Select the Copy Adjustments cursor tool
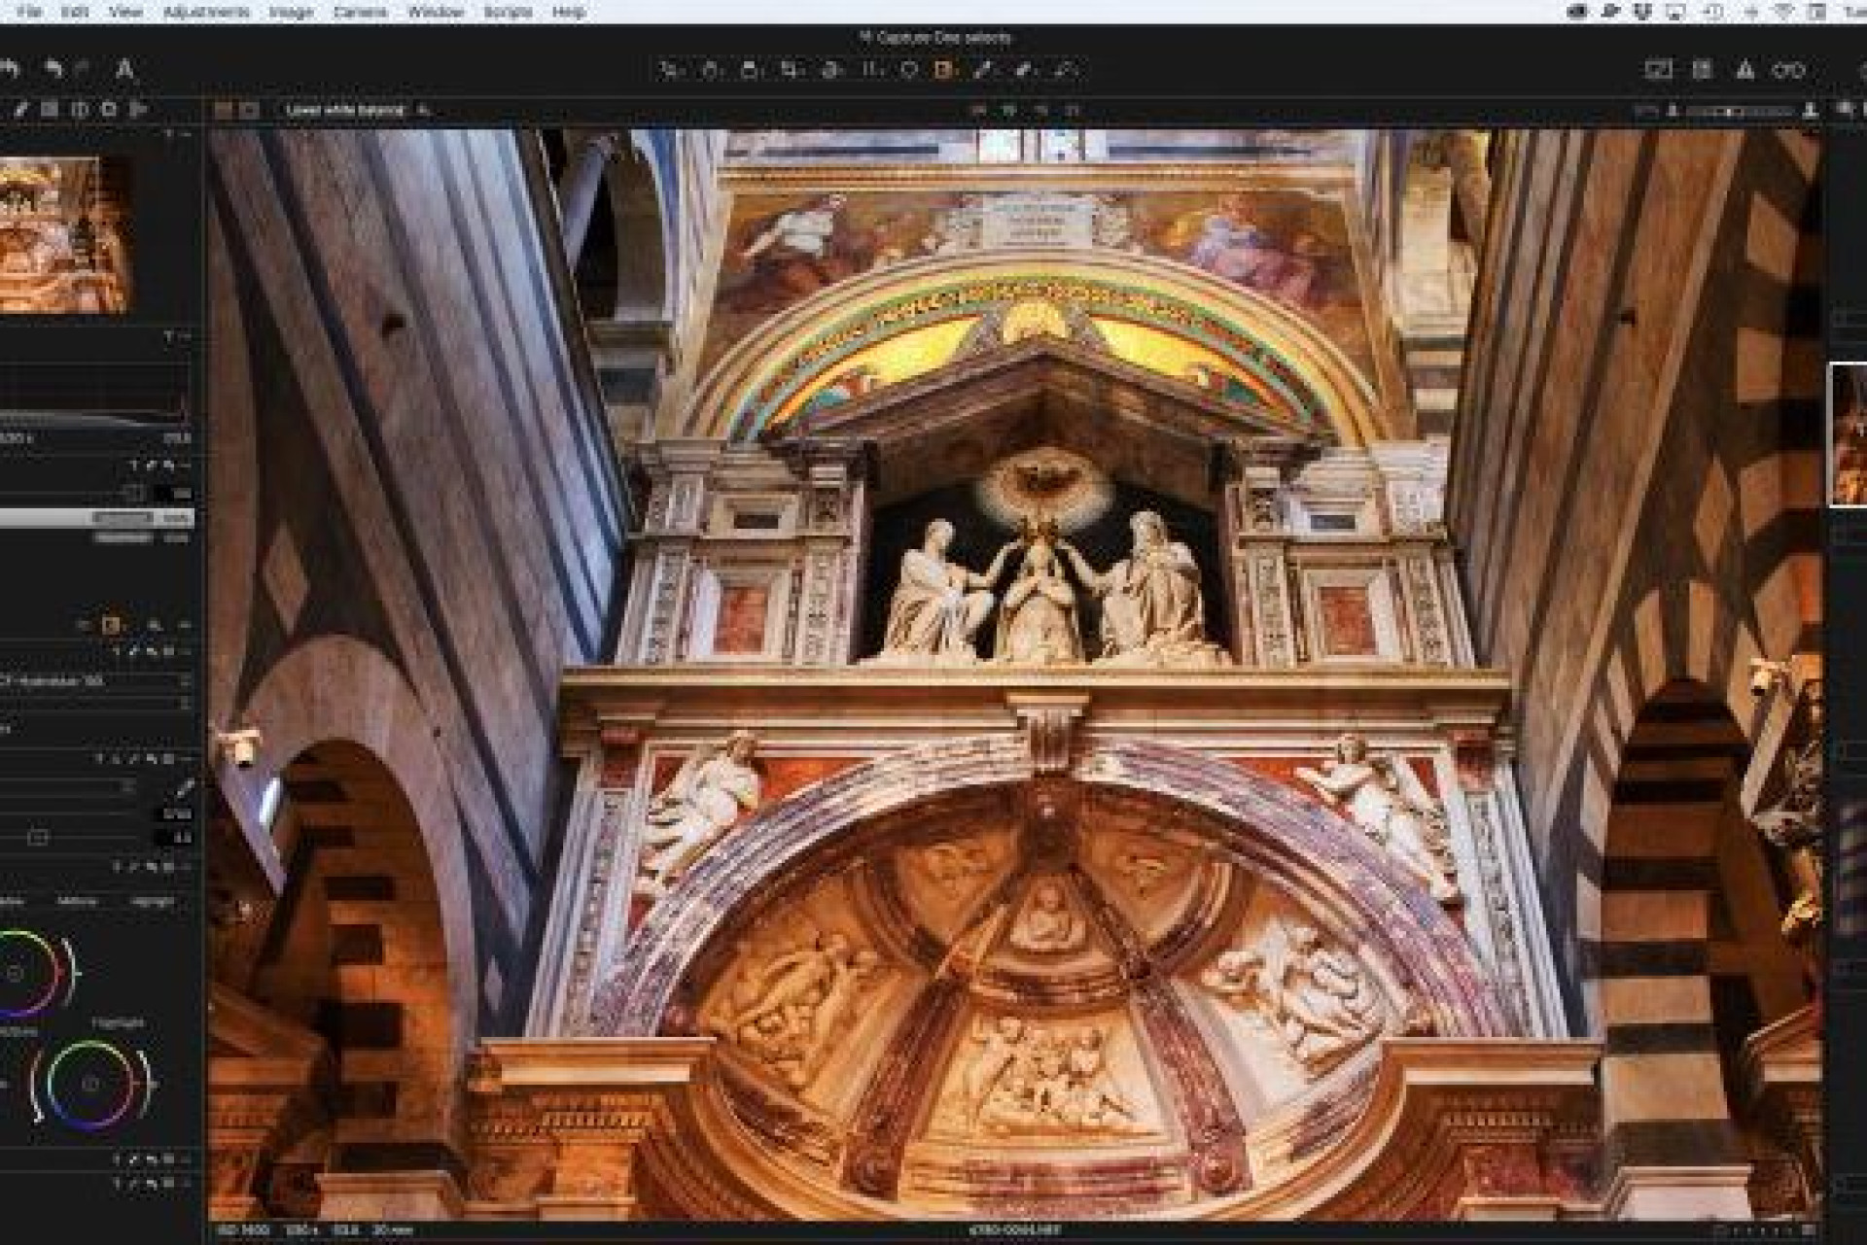The image size is (1867, 1245). tap(1024, 69)
